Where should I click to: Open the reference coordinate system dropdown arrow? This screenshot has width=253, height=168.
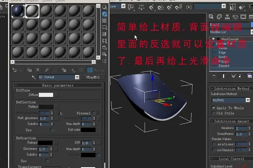pos(123,6)
